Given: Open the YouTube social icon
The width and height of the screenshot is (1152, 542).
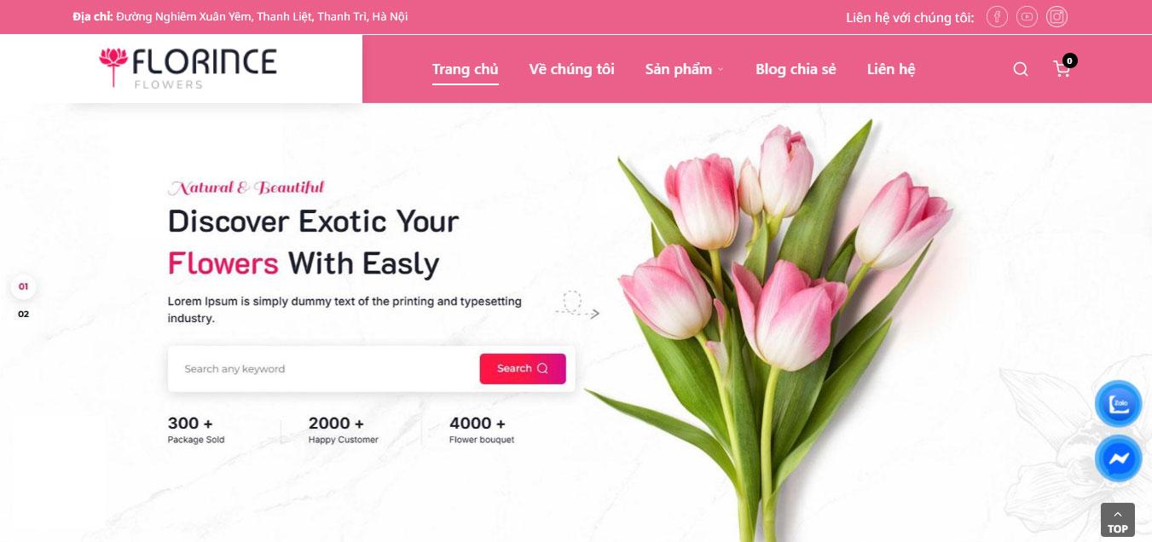Looking at the screenshot, I should [1027, 17].
